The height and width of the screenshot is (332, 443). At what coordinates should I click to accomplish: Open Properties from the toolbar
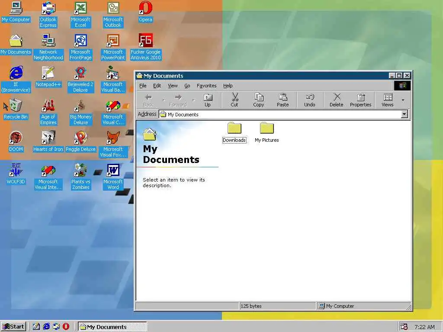[361, 100]
